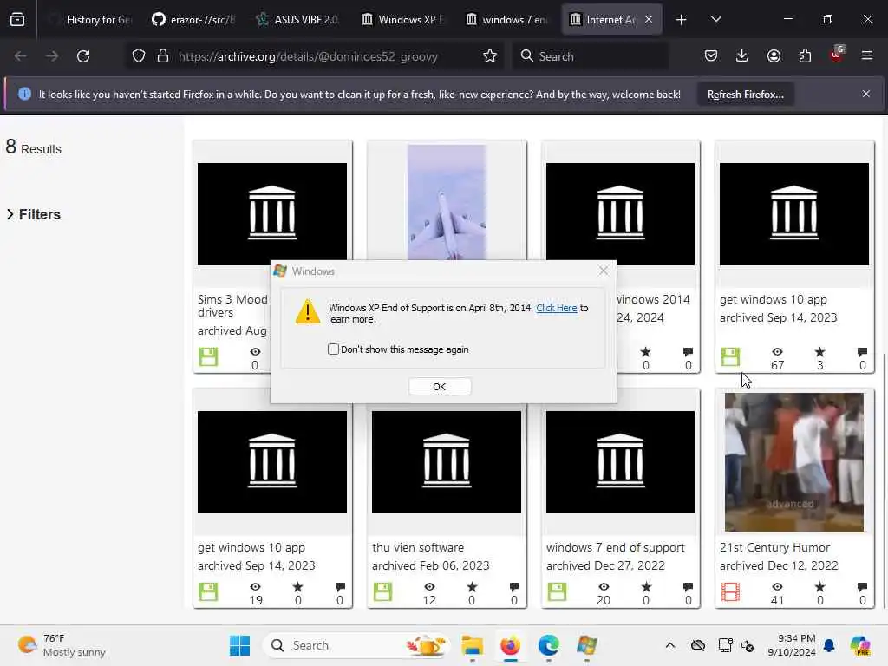Click the movie film icon under 21st Century Humor
This screenshot has height=666, width=888.
tap(730, 591)
